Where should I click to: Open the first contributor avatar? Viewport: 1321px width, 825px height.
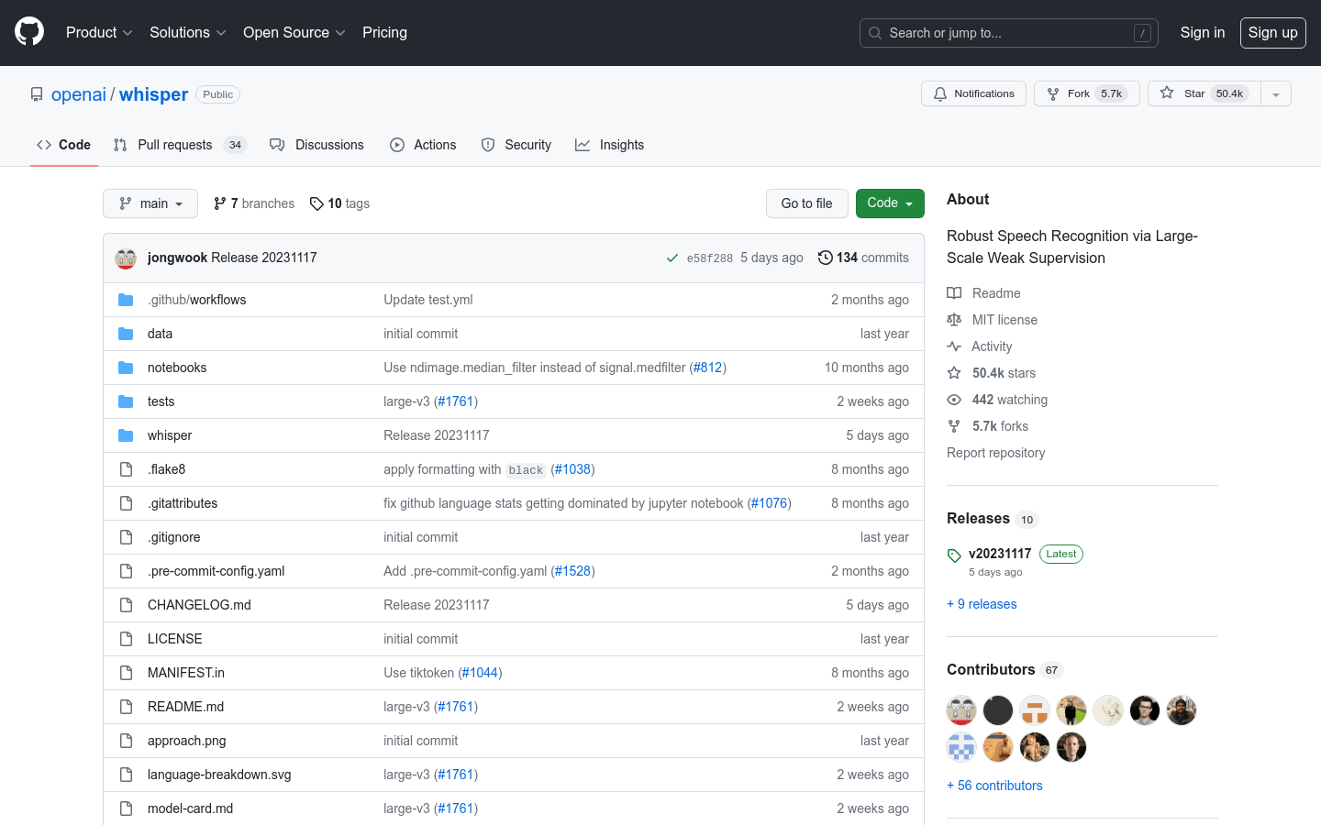[961, 710]
